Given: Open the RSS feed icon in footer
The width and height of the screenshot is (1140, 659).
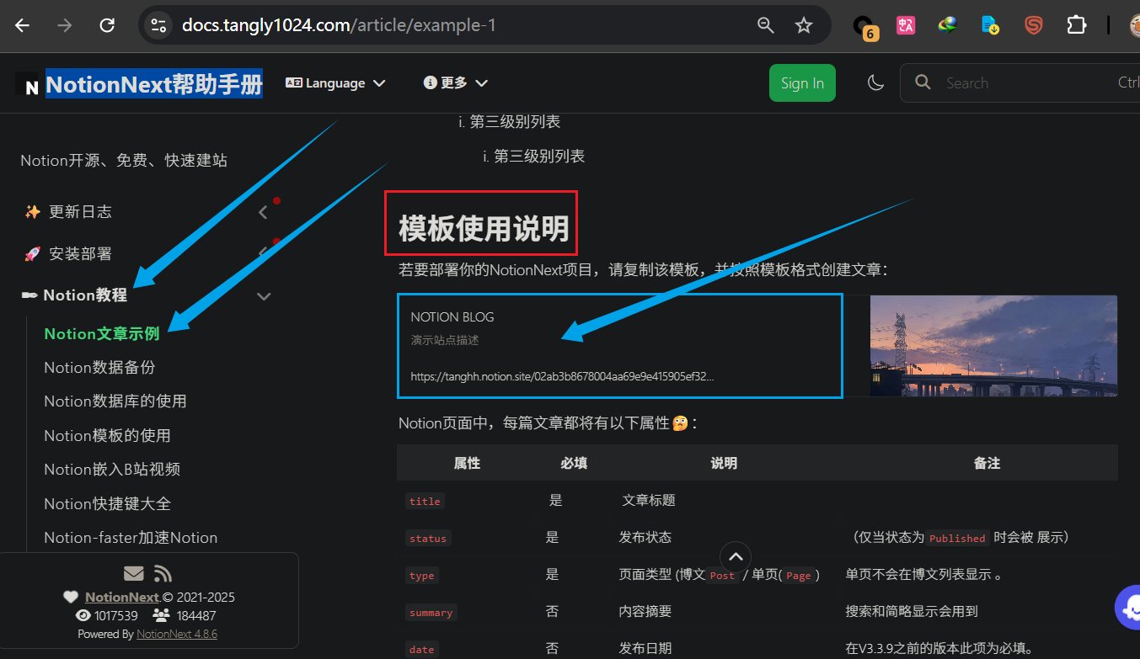Looking at the screenshot, I should [163, 574].
